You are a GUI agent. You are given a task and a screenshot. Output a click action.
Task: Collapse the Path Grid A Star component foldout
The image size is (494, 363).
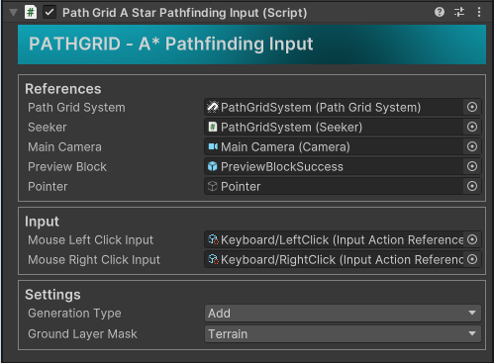pos(13,13)
